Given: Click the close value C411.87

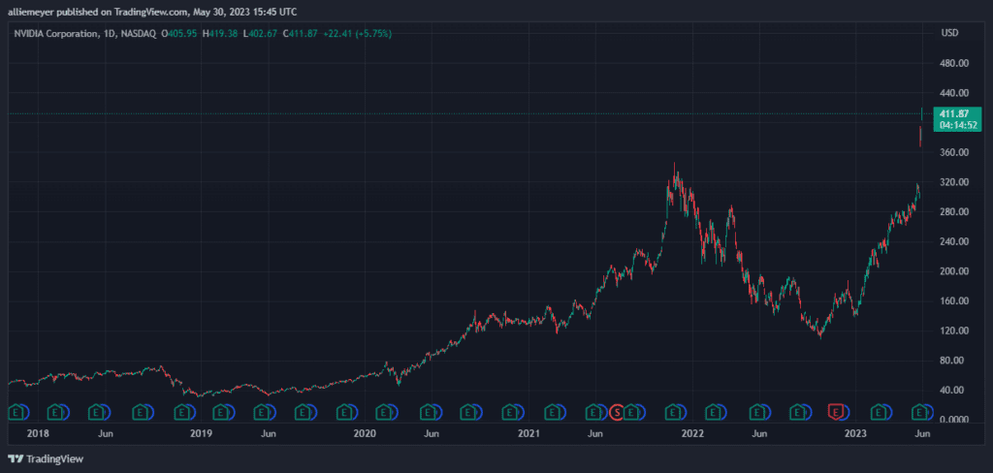Looking at the screenshot, I should point(300,34).
